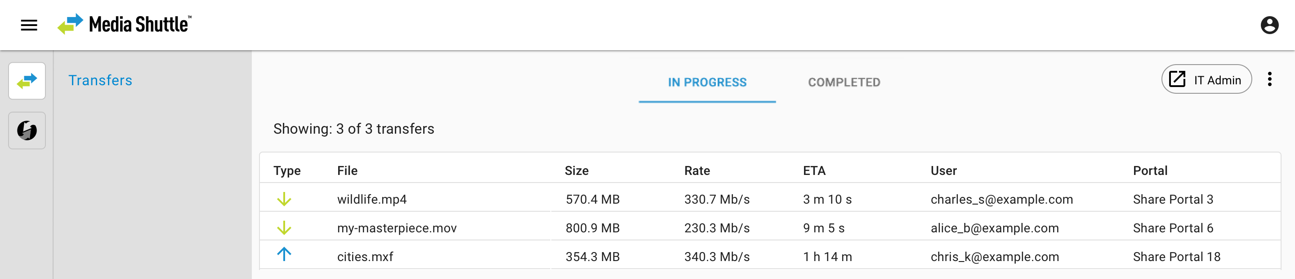Viewport: 1295px width, 279px height.
Task: Open the vertical three-dot more options menu
Action: (x=1269, y=79)
